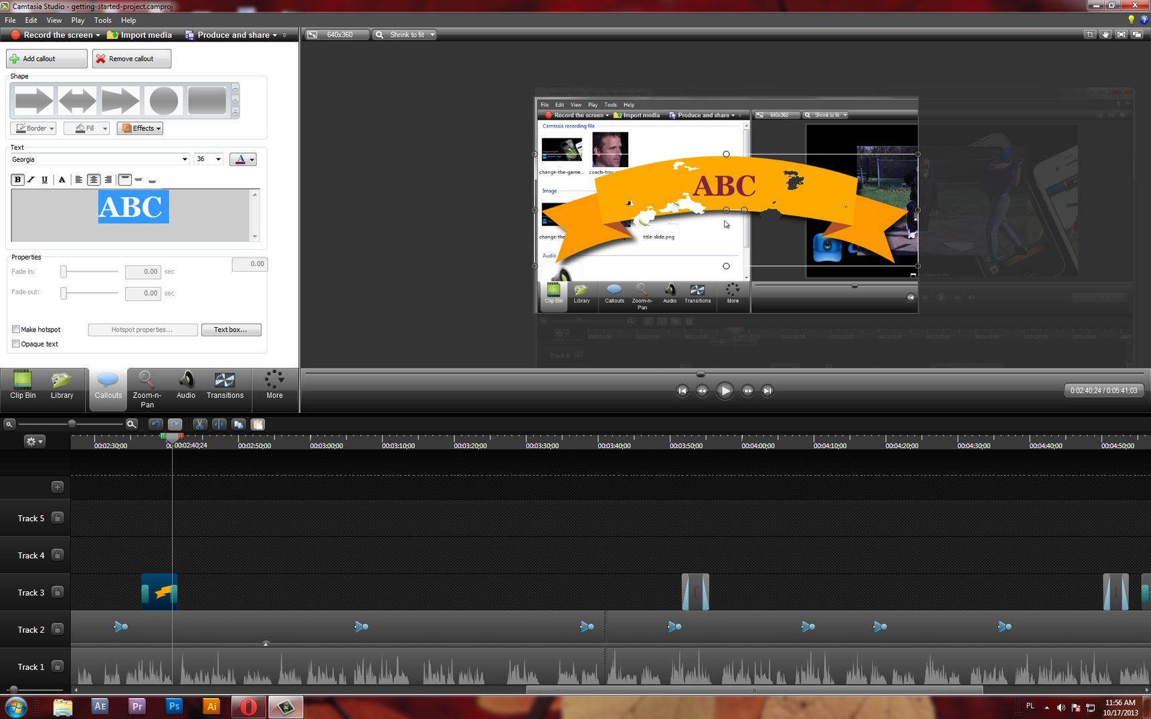Viewport: 1151px width, 719px height.
Task: Play the video preview
Action: click(725, 391)
